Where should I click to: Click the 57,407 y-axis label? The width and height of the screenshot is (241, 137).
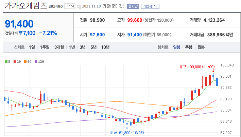point(226,133)
